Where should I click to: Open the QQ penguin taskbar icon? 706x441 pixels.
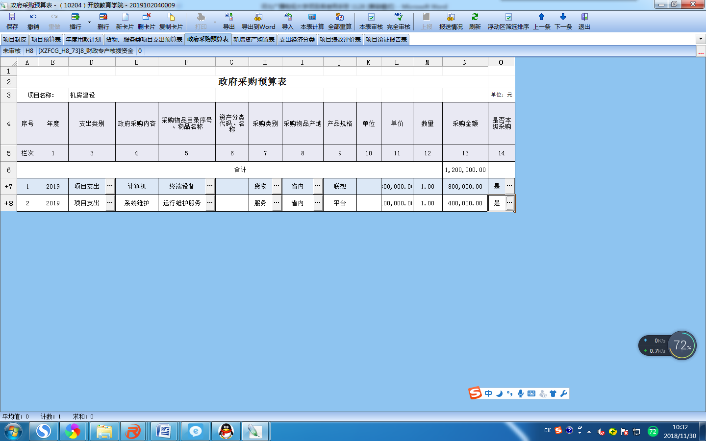226,431
